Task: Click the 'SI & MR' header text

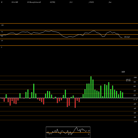Action: coord(15,2)
